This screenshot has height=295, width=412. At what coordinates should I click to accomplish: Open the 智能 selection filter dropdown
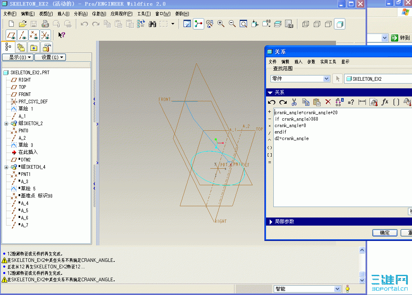[x=337, y=289]
